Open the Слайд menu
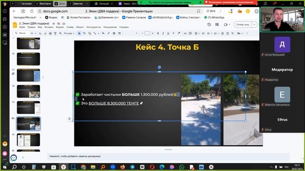The width and height of the screenshot is (305, 171). [70, 27]
